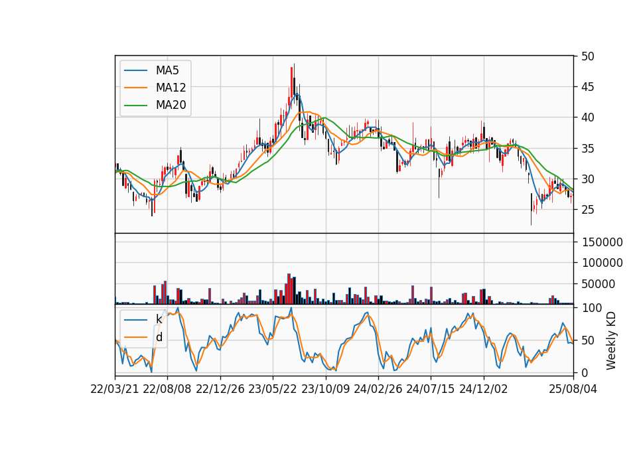The height and width of the screenshot is (458, 637).
Task: Click the d legend label in KD panel
Action: tap(159, 337)
